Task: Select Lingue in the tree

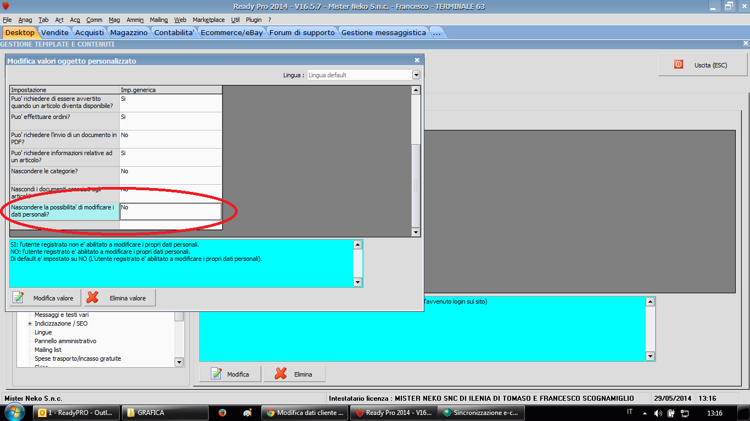Action: [43, 332]
